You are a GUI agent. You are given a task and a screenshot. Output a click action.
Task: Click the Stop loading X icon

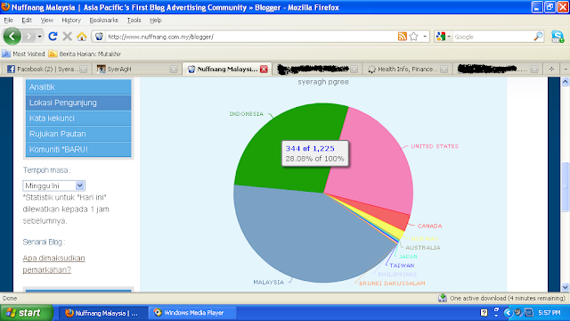(68, 37)
